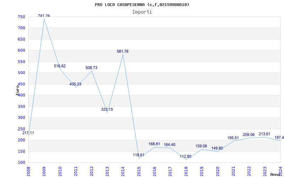
Task: Select the 2017 x-axis year label
Action: (170, 171)
